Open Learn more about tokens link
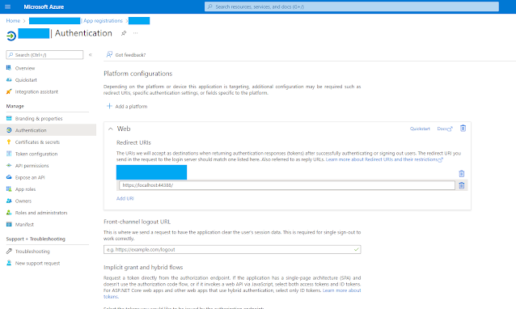The width and height of the screenshot is (516, 309). [342, 290]
